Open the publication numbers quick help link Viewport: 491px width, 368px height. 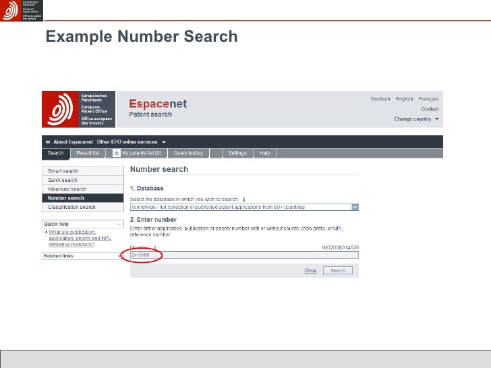click(80, 238)
